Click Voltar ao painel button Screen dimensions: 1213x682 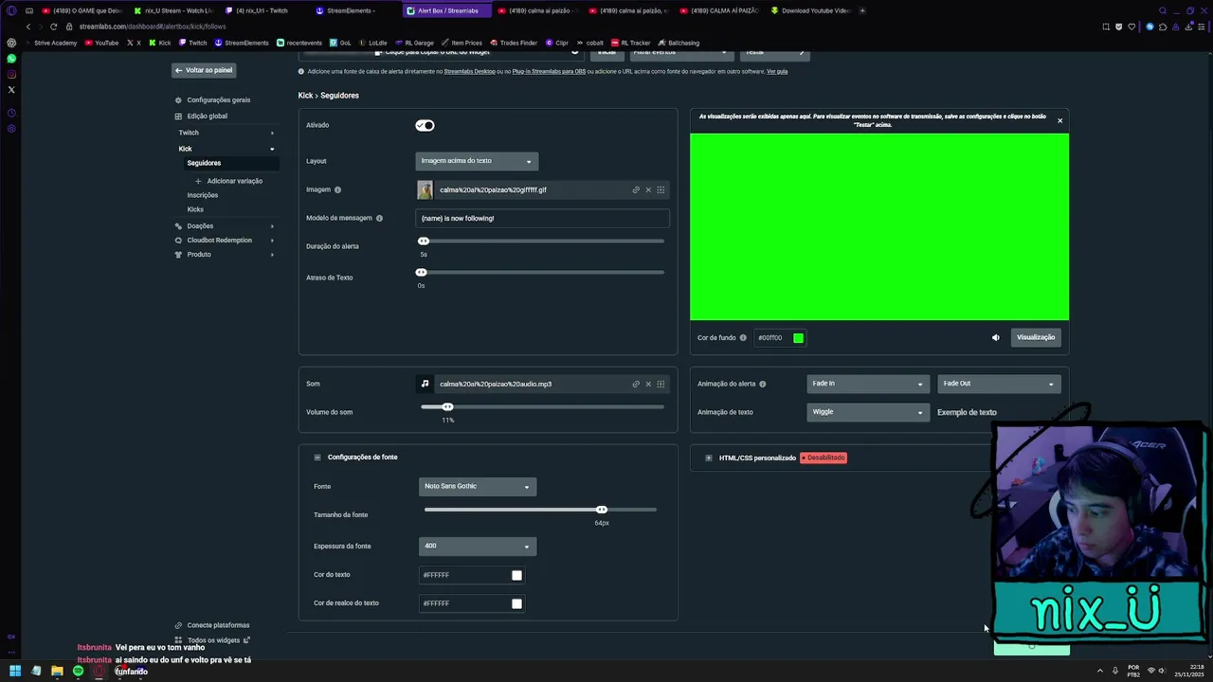204,70
